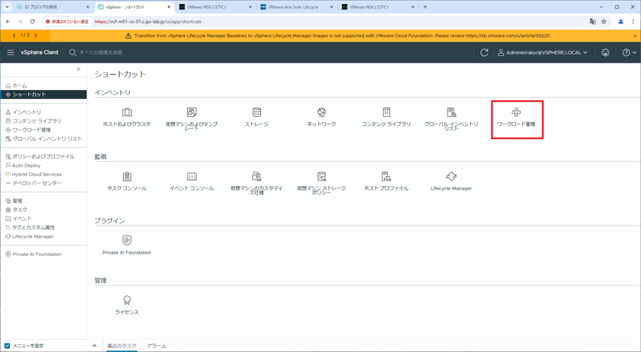Open a new browser tab with the plus button
The image size is (641, 352).
click(x=425, y=7)
